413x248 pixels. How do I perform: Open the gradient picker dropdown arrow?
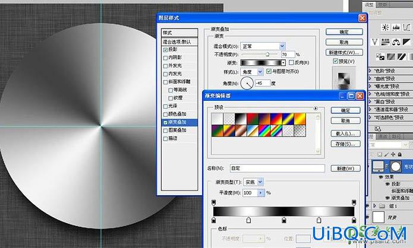click(283, 62)
